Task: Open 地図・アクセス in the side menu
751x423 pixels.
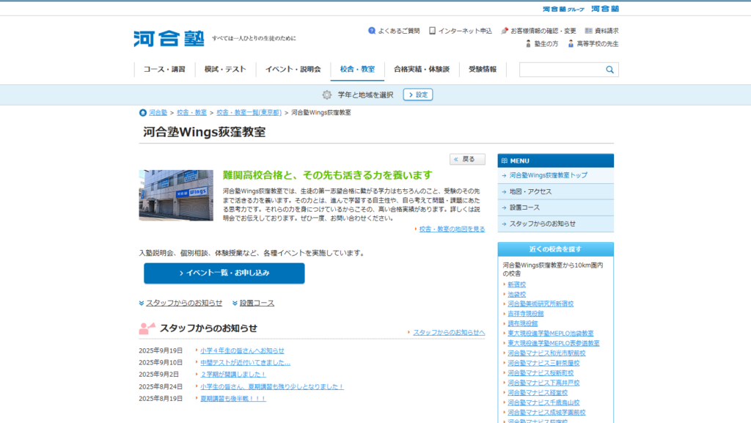Action: click(x=530, y=191)
